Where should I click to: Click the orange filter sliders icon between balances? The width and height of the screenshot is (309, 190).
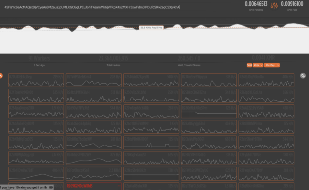point(274,5)
